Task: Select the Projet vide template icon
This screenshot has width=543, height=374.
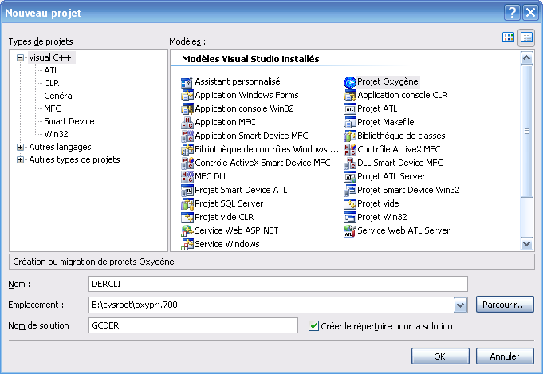Action: click(350, 203)
